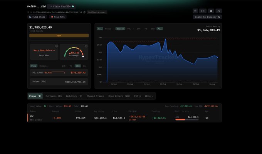
Task: Select 7d range in stats panel
Action: 71,66
